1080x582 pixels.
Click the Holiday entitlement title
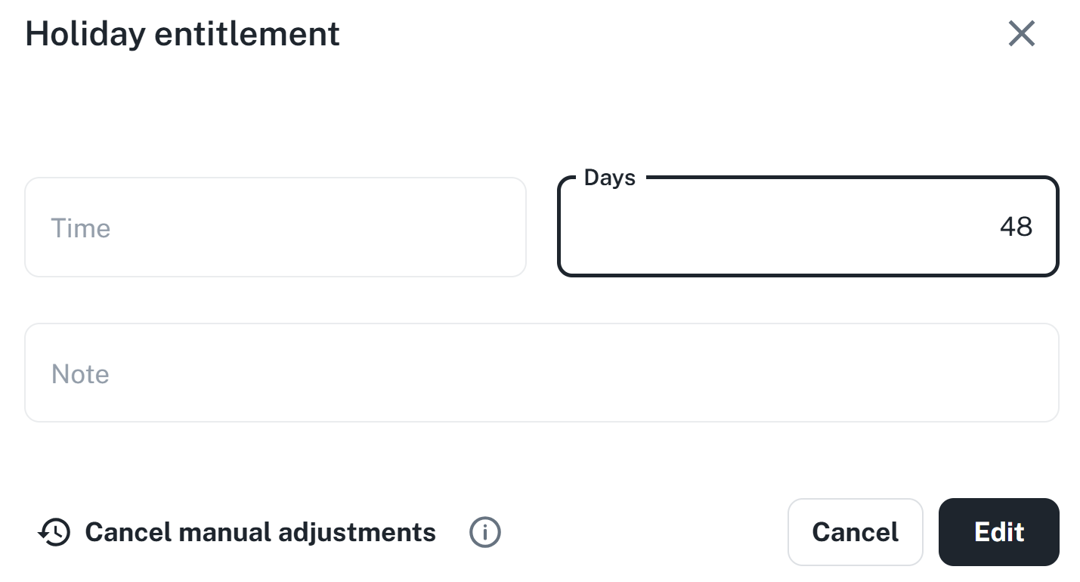click(183, 35)
